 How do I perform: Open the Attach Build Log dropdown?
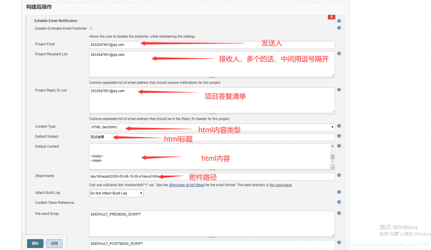pyautogui.click(x=116, y=193)
